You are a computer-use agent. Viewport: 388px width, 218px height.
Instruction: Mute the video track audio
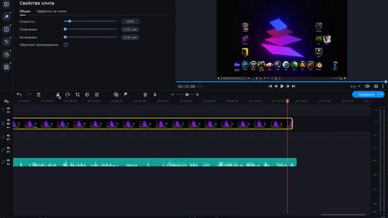(8, 124)
